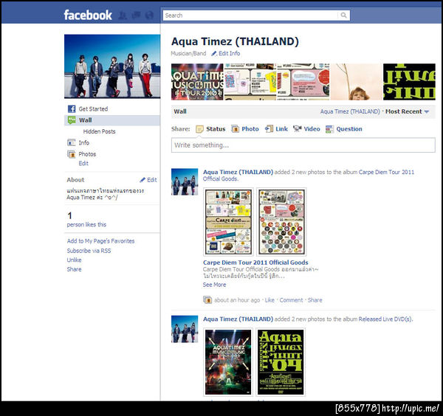Screen dimensions: 443x416
Task: Click the Photo share icon
Action: point(235,129)
